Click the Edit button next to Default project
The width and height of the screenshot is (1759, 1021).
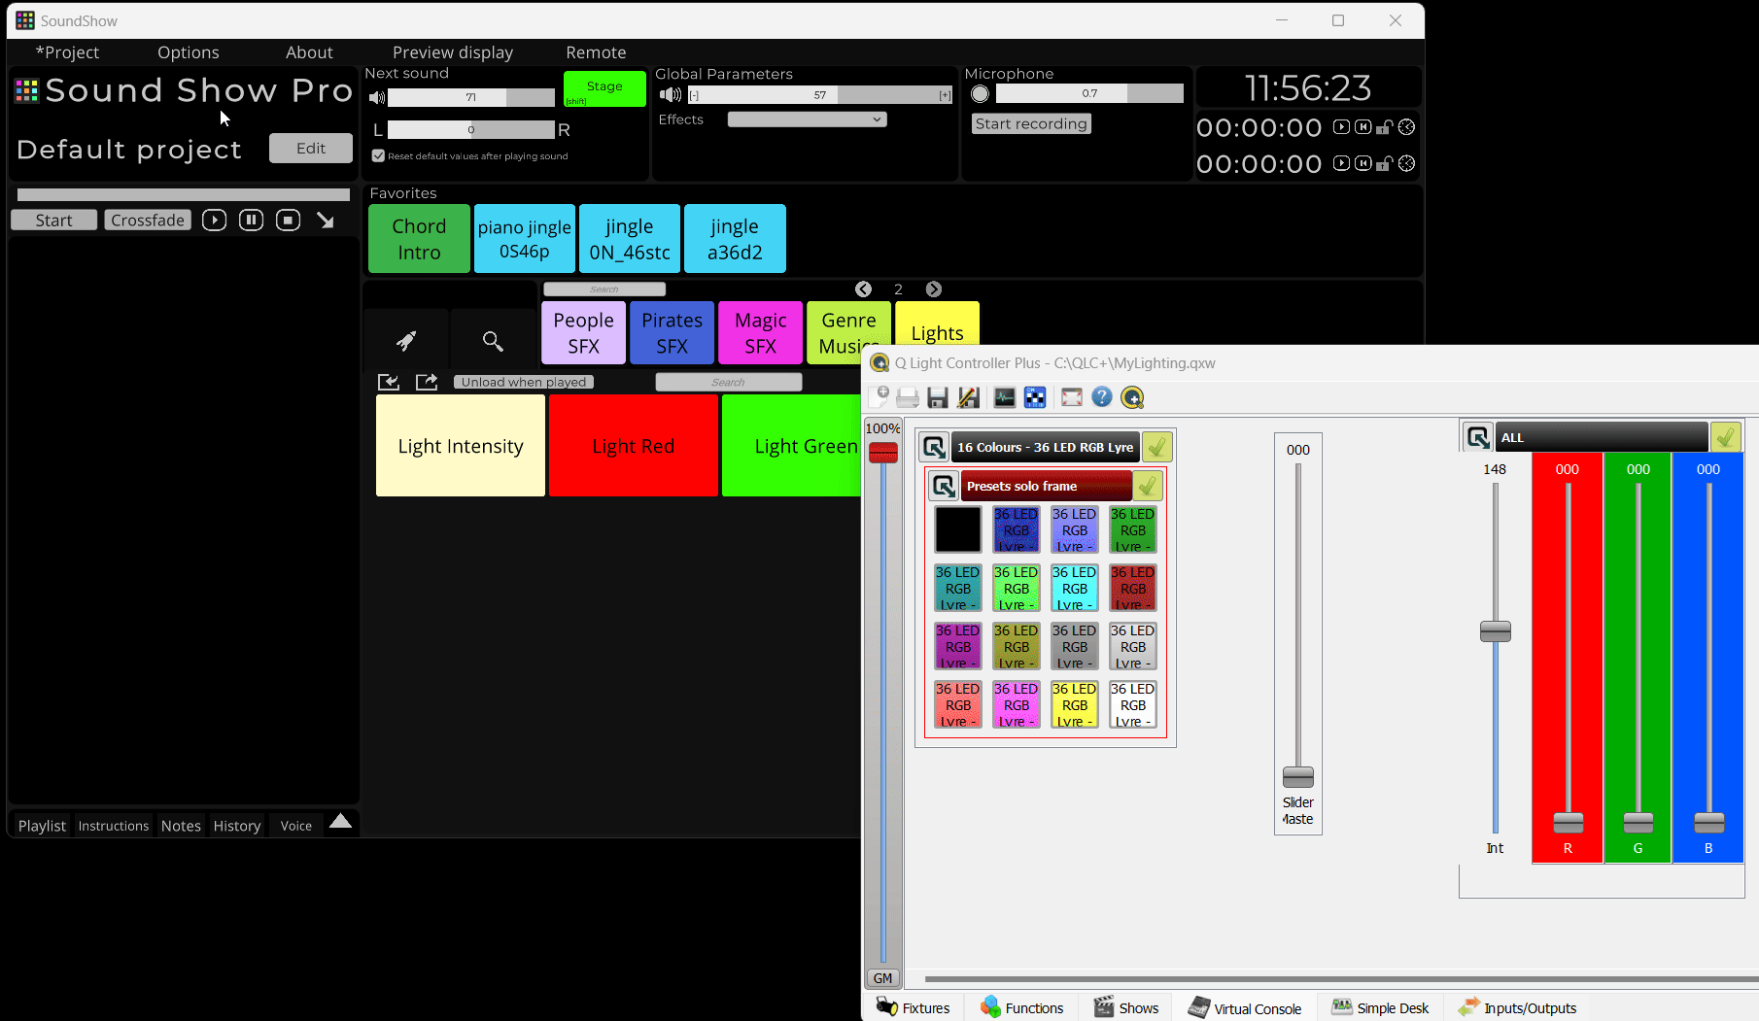tap(311, 148)
